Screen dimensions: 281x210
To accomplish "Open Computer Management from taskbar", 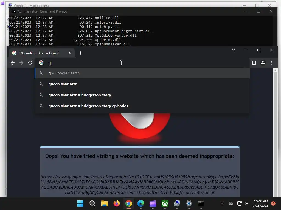I will pos(177,203).
